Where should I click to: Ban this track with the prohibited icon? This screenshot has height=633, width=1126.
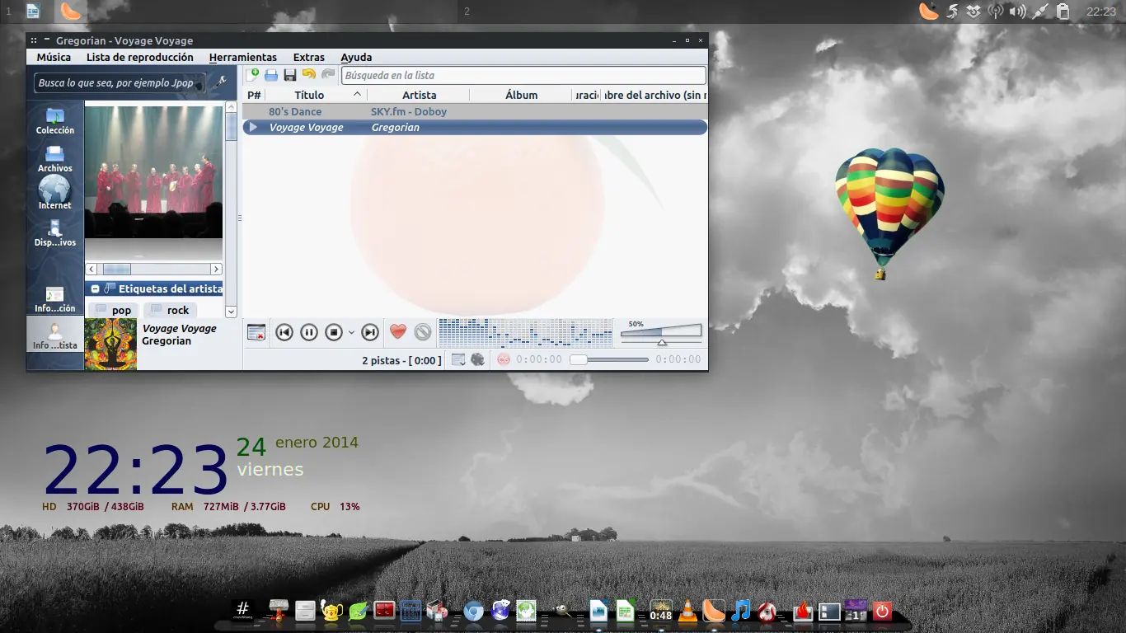pos(423,331)
